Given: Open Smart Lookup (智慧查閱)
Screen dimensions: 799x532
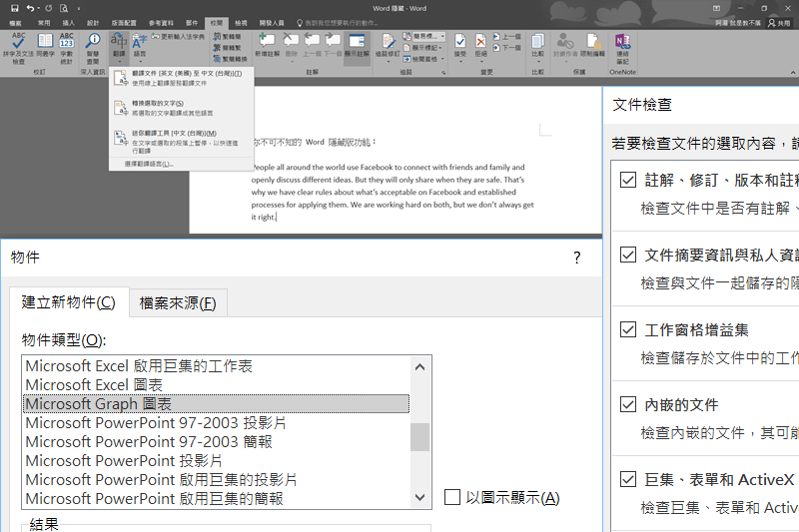Looking at the screenshot, I should [93, 48].
